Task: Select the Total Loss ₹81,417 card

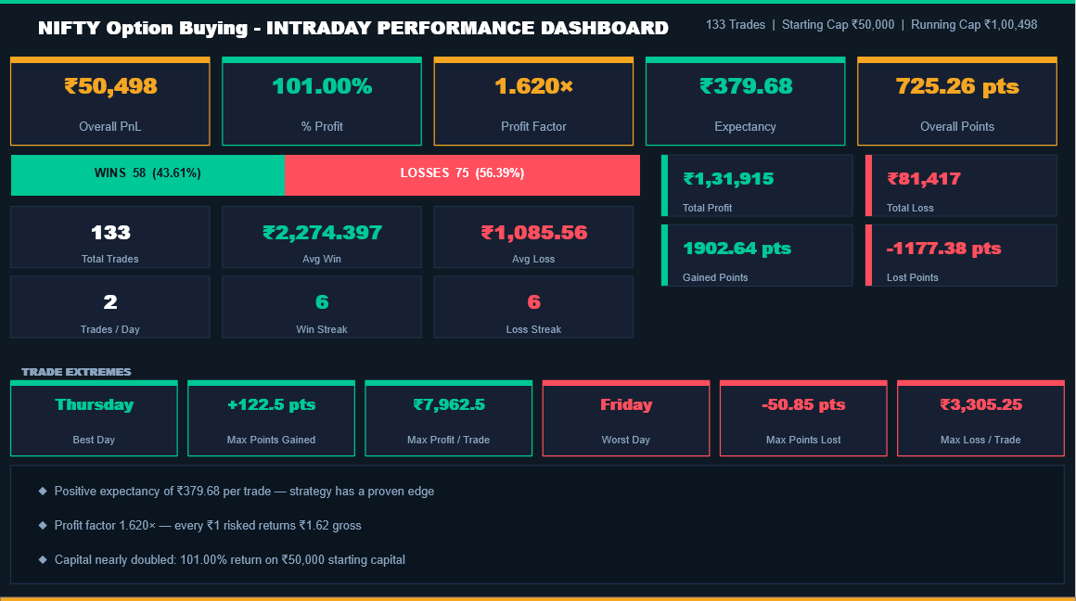Action: (x=961, y=185)
